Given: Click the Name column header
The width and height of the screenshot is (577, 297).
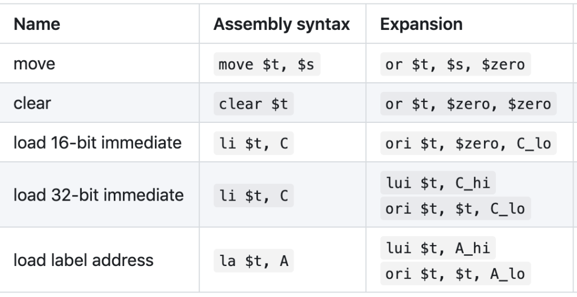Looking at the screenshot, I should pos(37,24).
